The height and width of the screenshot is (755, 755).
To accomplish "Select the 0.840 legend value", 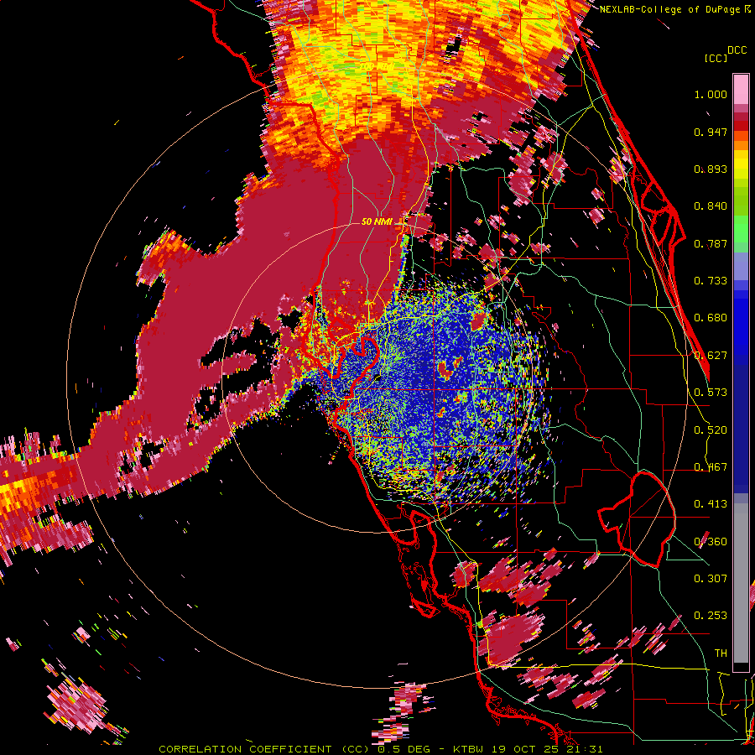I will coord(711,206).
